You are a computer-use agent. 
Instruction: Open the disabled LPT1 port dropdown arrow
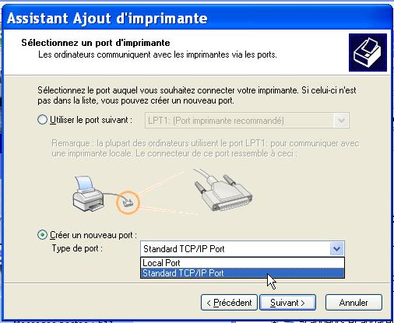click(x=341, y=121)
